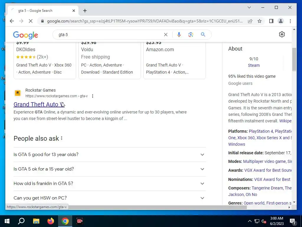The image size is (302, 227).
Task: Open Google settings gear
Action: 282,34
